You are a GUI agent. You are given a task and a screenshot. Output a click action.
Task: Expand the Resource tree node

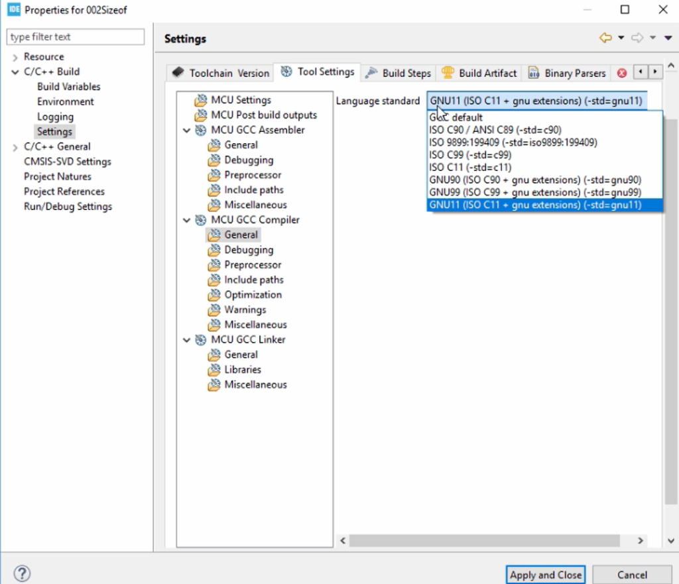[x=15, y=57]
